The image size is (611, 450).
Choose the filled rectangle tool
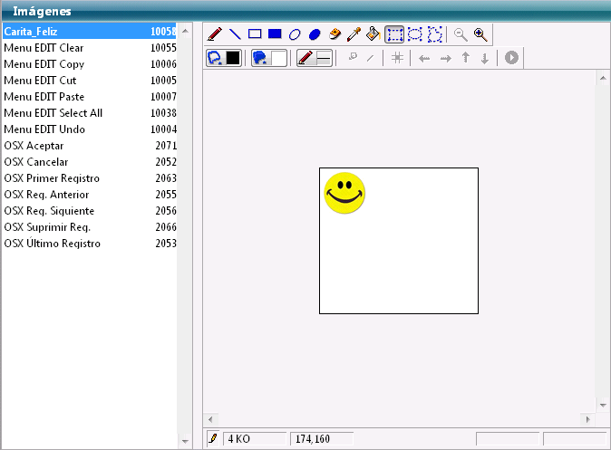pos(275,34)
